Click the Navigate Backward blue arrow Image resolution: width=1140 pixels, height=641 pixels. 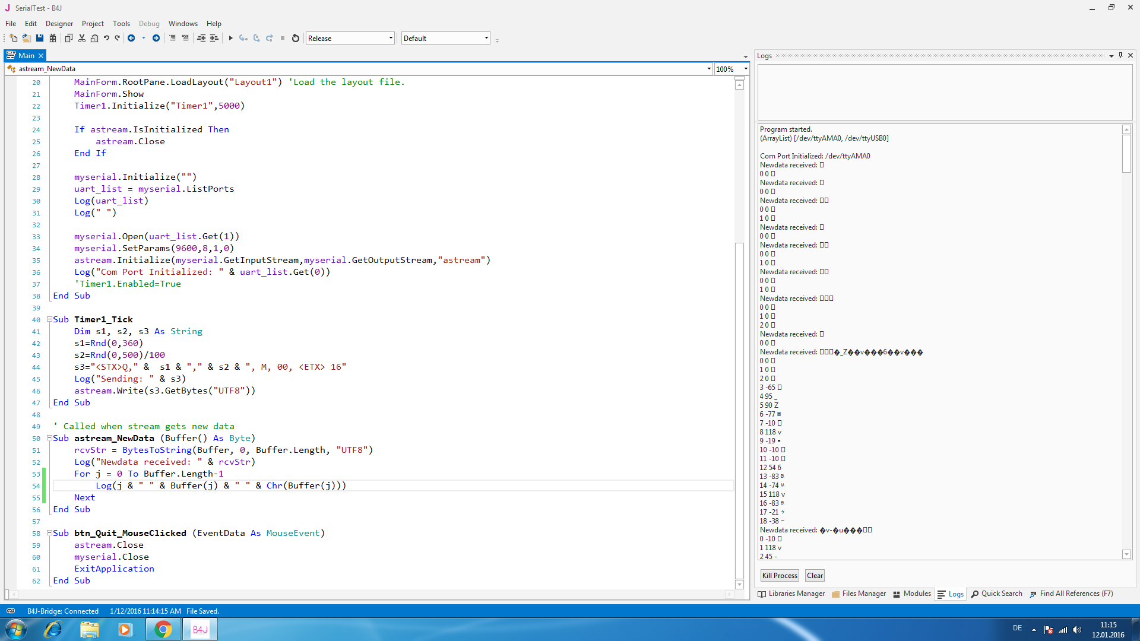click(131, 38)
